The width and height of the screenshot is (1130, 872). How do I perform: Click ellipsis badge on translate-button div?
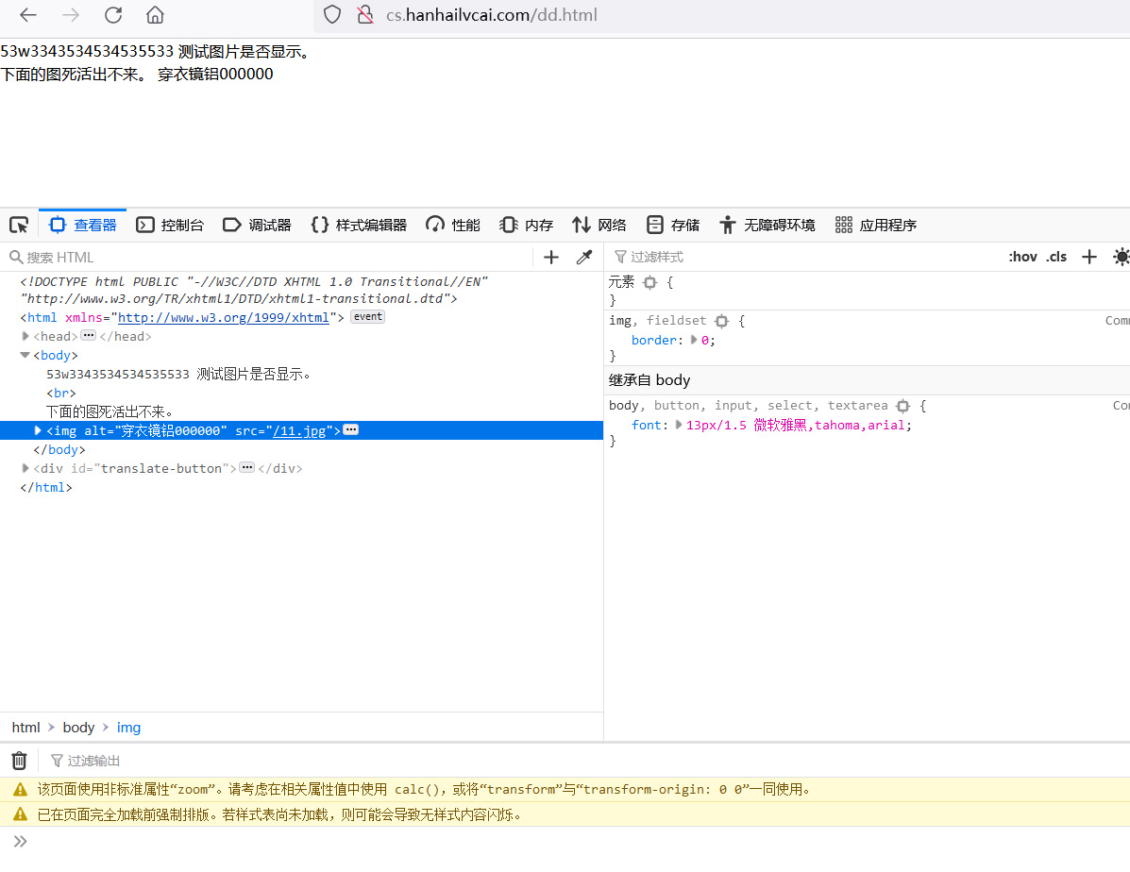click(x=247, y=467)
